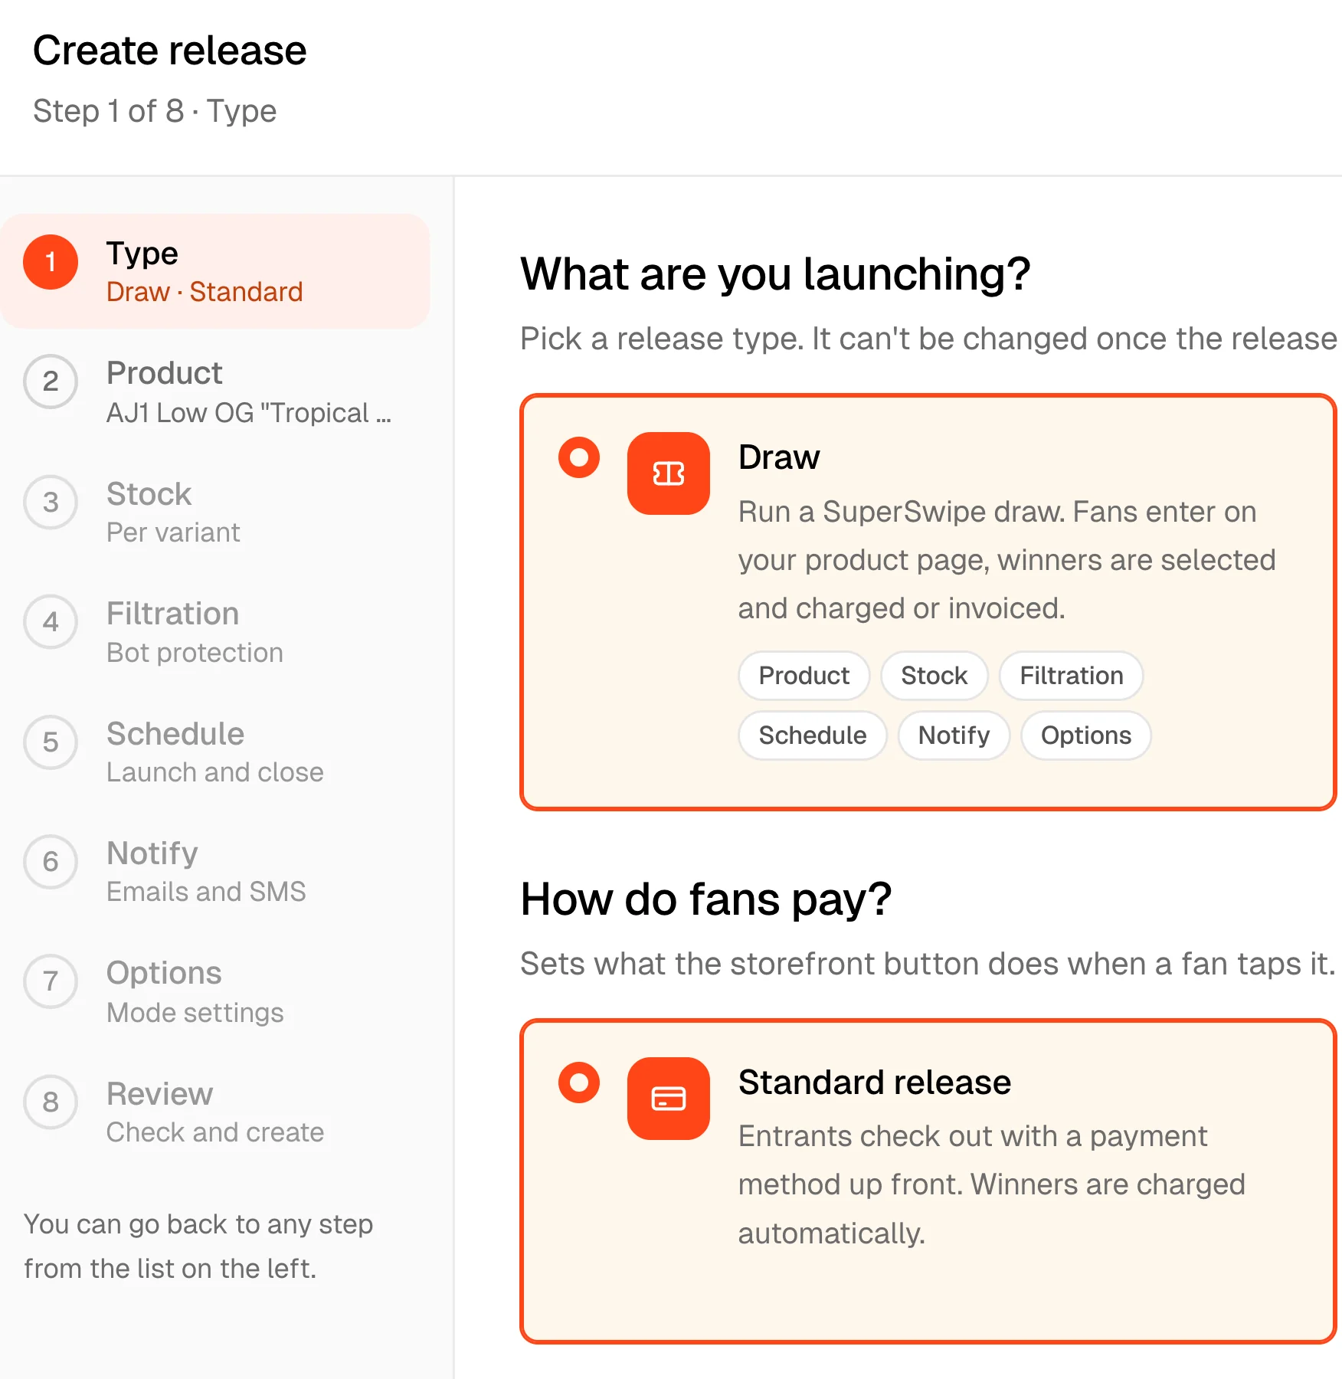Click "You can go back to any step" hint
This screenshot has height=1379, width=1342.
point(198,1246)
